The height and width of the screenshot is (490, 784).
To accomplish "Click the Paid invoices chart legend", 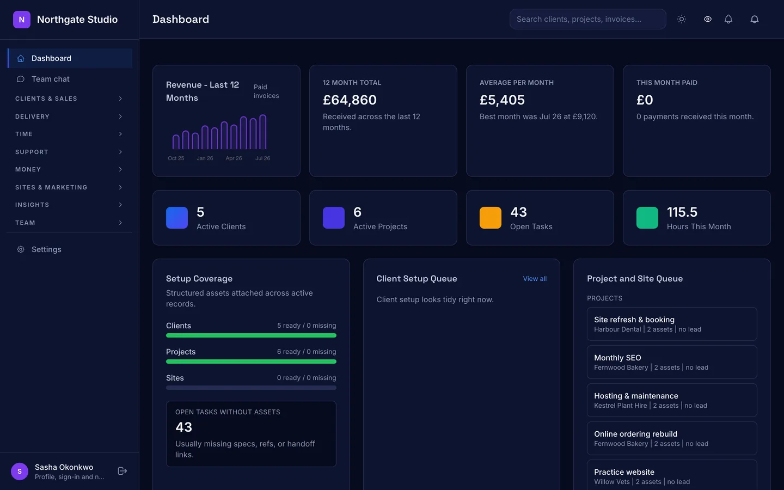I will tap(266, 91).
